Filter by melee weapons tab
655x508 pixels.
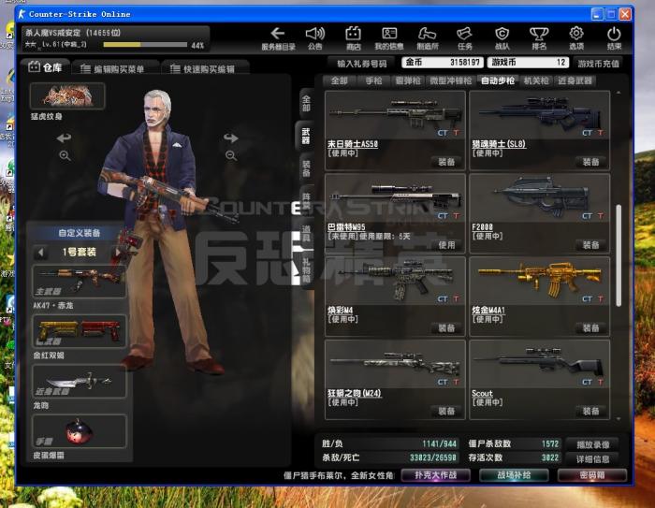(x=575, y=81)
